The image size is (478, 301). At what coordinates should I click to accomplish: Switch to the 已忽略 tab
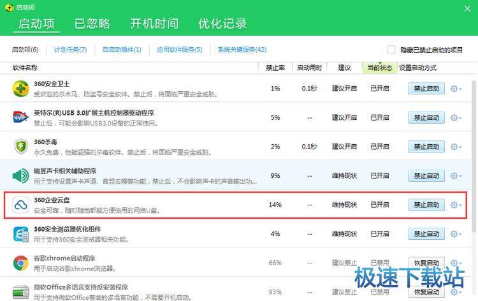tap(92, 24)
